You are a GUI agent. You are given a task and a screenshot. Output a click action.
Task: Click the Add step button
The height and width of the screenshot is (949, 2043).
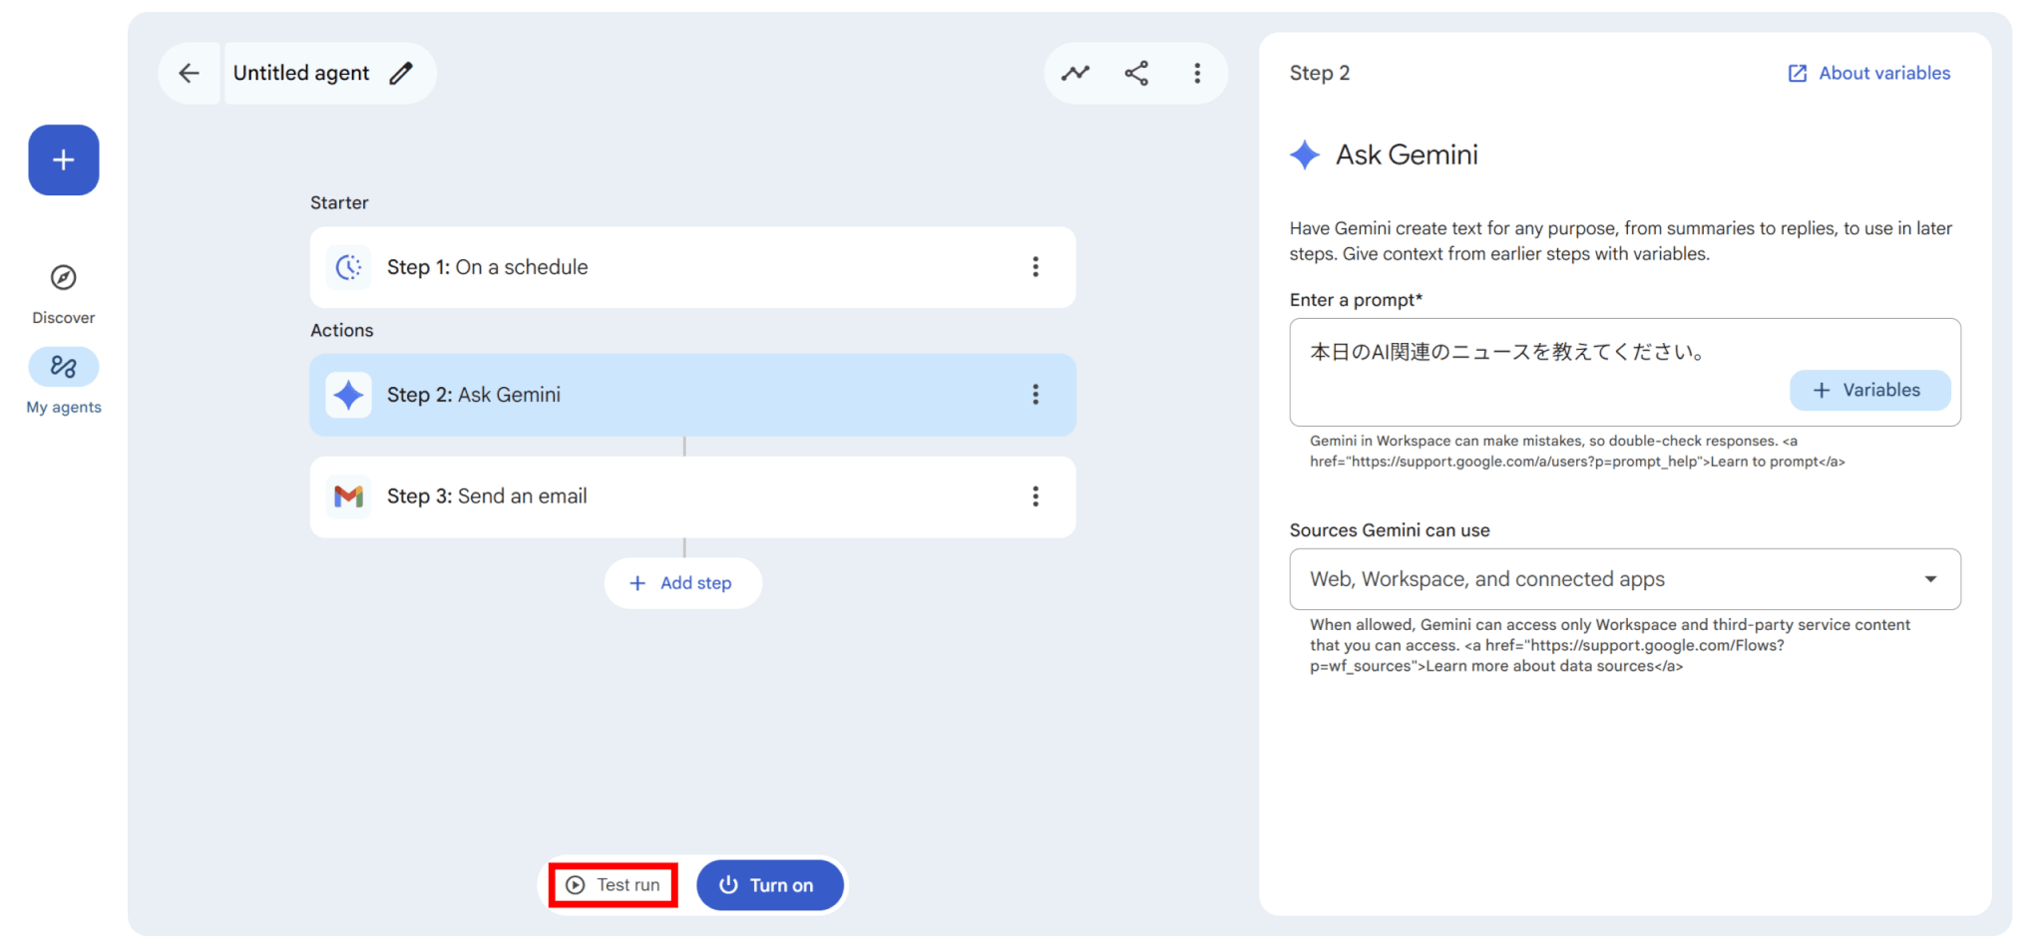[x=683, y=583]
